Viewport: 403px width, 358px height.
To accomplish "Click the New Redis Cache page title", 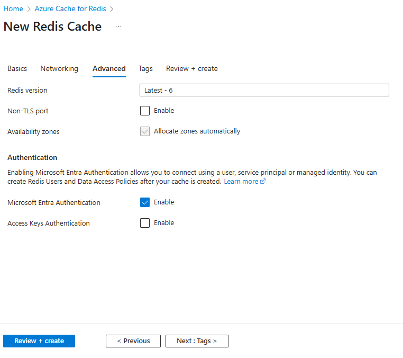I will [x=52, y=26].
